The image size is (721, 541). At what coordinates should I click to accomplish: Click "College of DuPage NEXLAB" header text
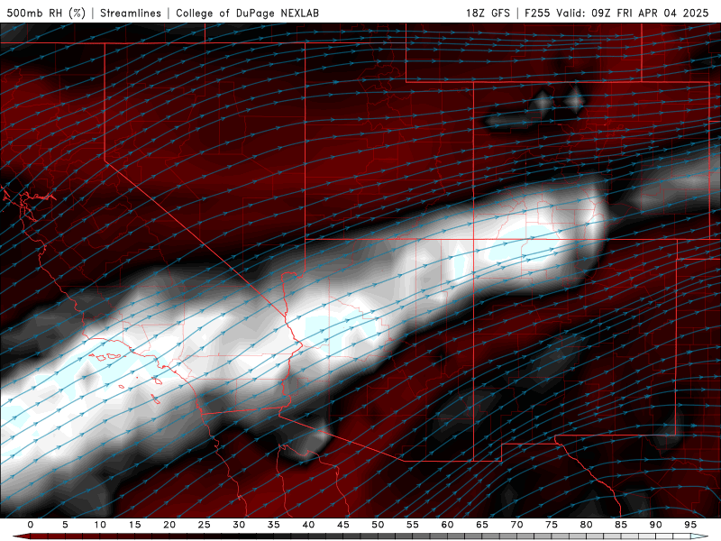point(247,13)
